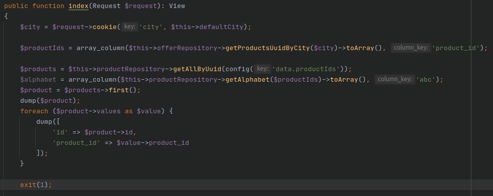
Task: Click the 'column_key:' hint before 'product_id'
Action: tap(411, 48)
